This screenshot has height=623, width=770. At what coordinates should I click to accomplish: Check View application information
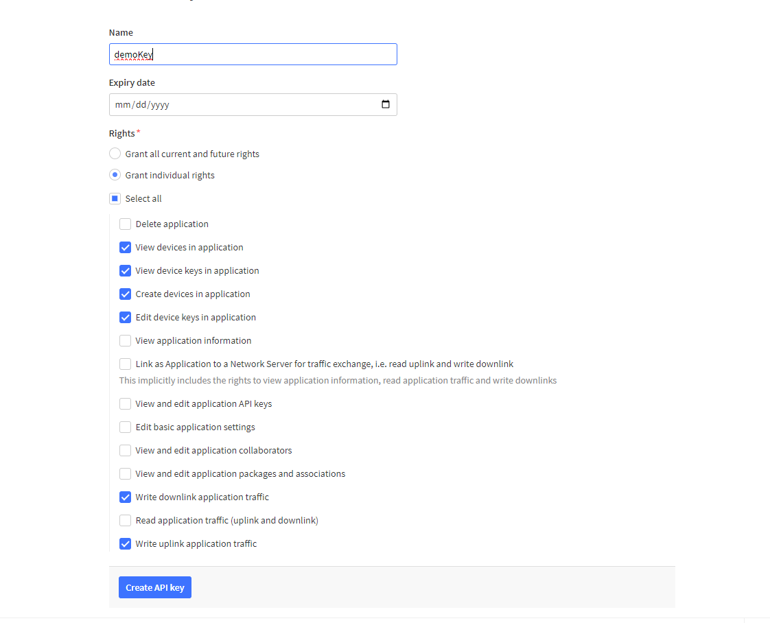coord(125,340)
